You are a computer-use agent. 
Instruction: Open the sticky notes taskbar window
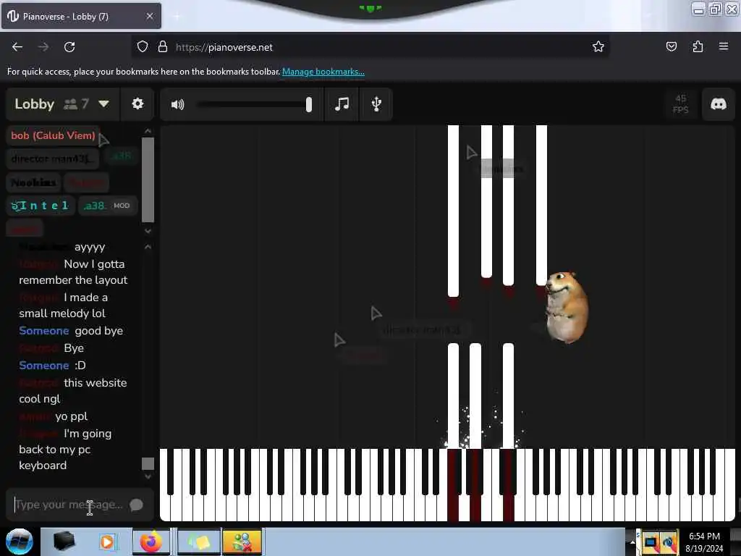coord(199,542)
